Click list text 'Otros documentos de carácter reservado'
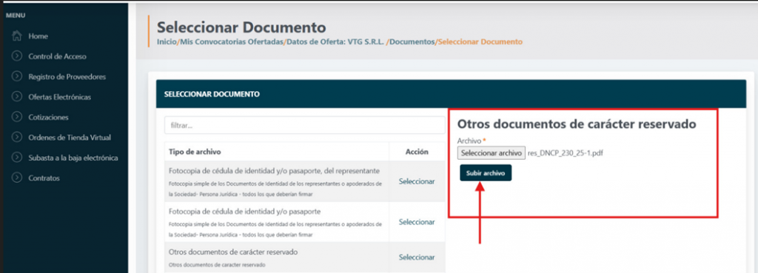Image resolution: width=758 pixels, height=273 pixels. [233, 252]
